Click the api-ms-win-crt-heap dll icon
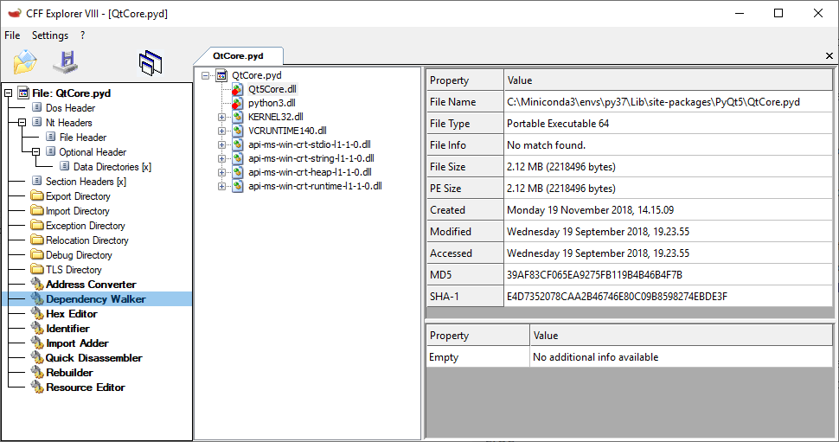This screenshot has width=839, height=442. click(238, 172)
